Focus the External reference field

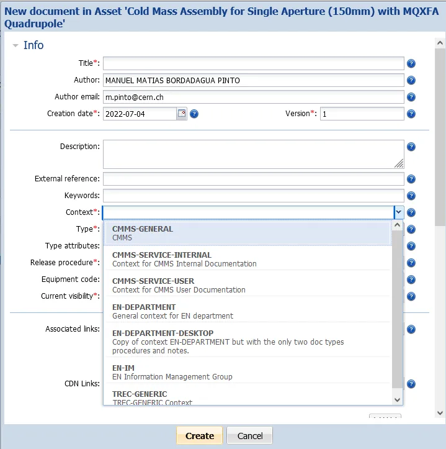[254, 179]
